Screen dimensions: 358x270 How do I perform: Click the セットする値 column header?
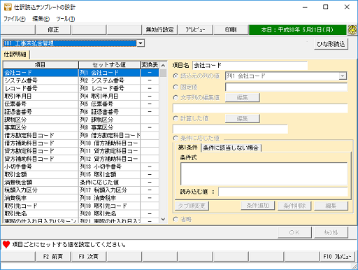[109, 65]
